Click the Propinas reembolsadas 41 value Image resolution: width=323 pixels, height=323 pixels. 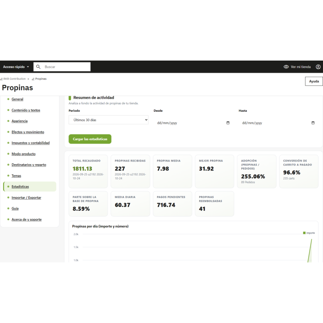click(x=202, y=209)
